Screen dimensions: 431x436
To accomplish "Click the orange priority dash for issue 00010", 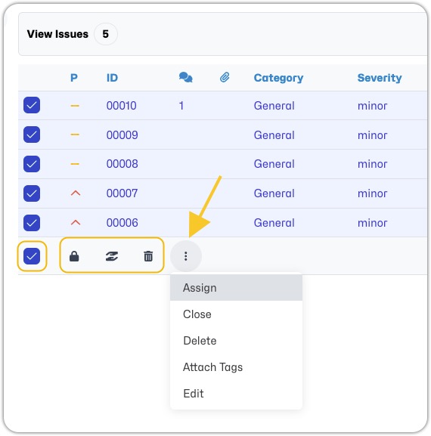I will pyautogui.click(x=75, y=106).
